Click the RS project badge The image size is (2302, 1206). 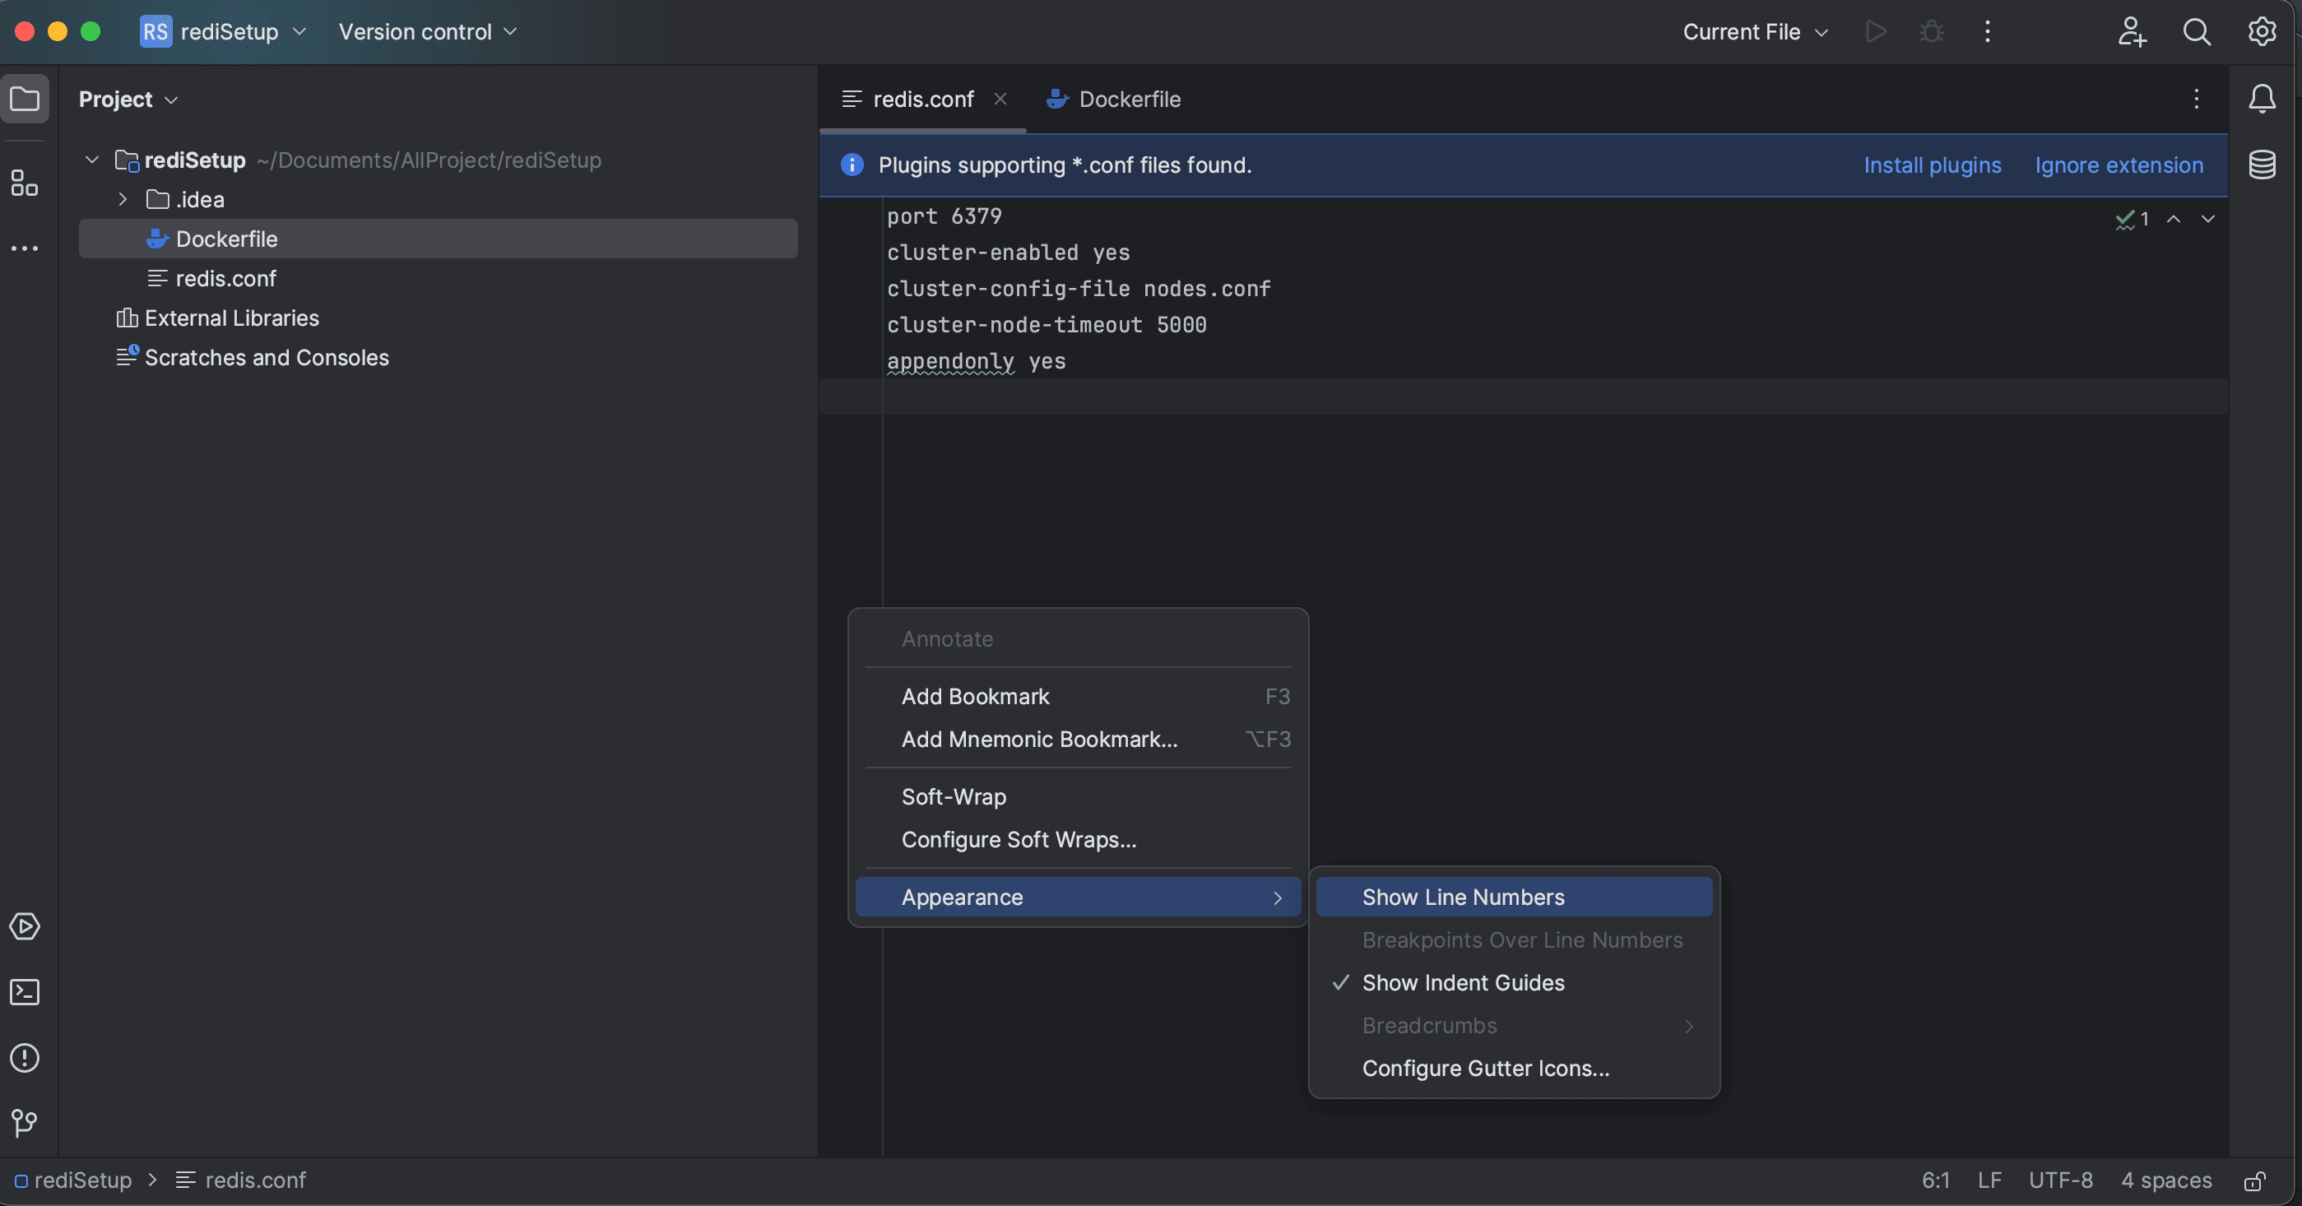click(155, 32)
